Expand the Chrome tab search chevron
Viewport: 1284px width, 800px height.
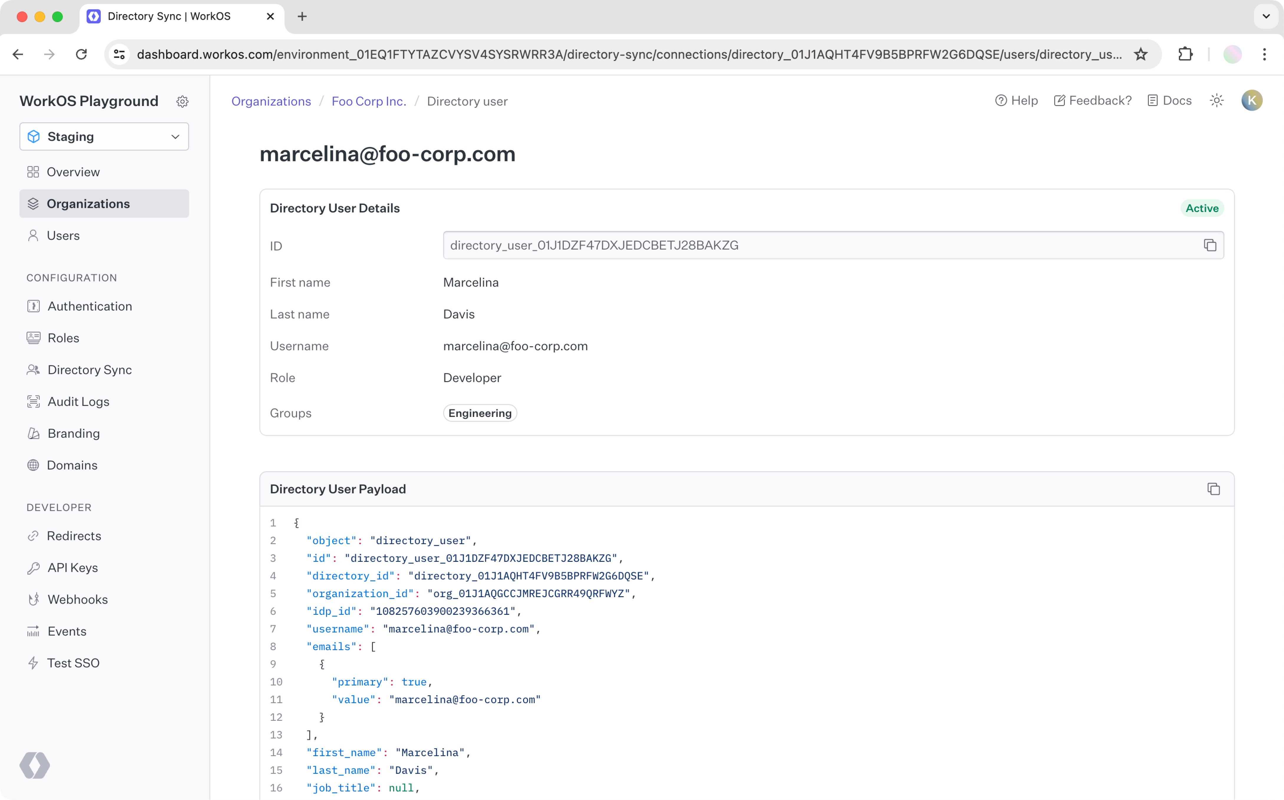pos(1266,16)
